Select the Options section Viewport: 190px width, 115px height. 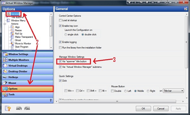click(28, 89)
